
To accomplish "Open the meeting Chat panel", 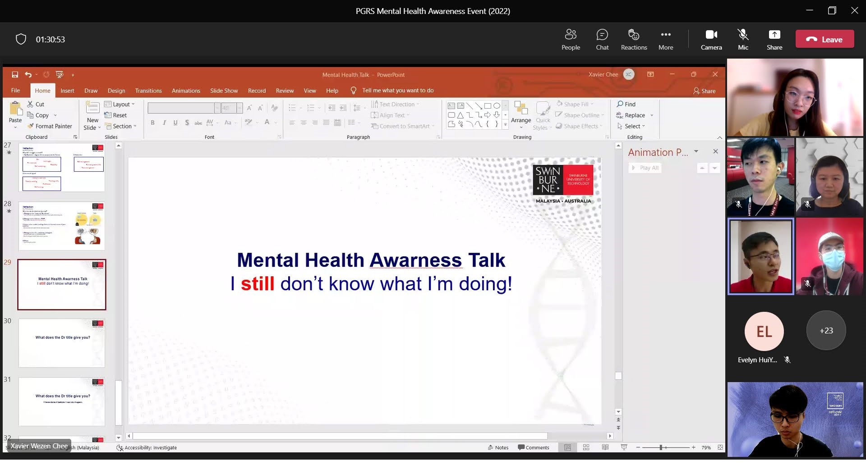I will point(602,40).
